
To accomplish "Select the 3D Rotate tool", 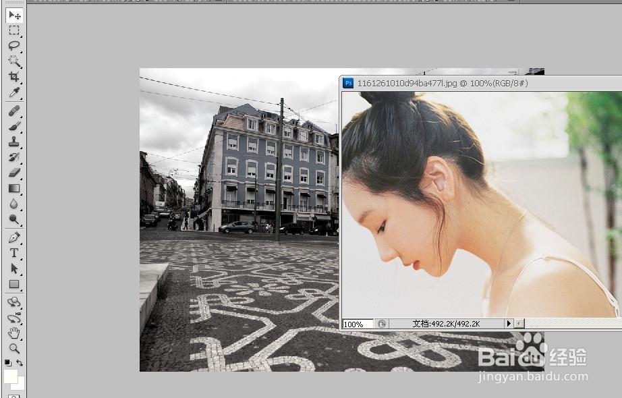I will point(14,302).
